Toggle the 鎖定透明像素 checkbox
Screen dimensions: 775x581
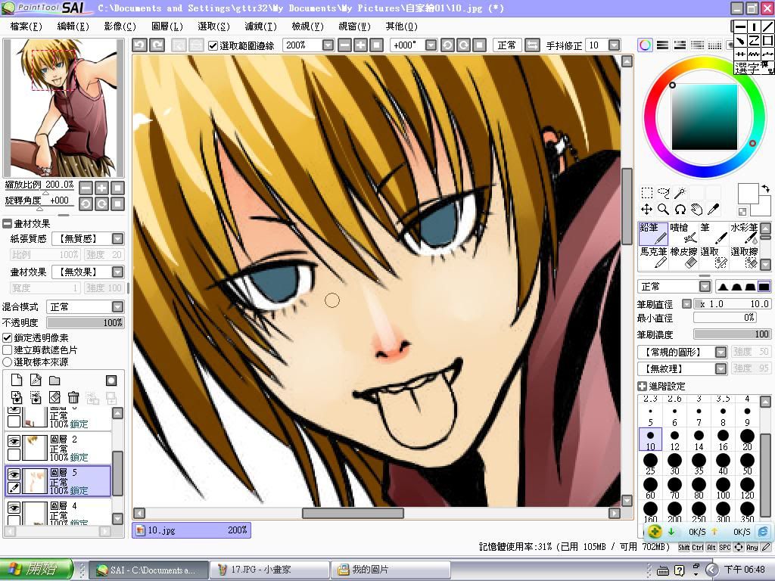tap(8, 338)
